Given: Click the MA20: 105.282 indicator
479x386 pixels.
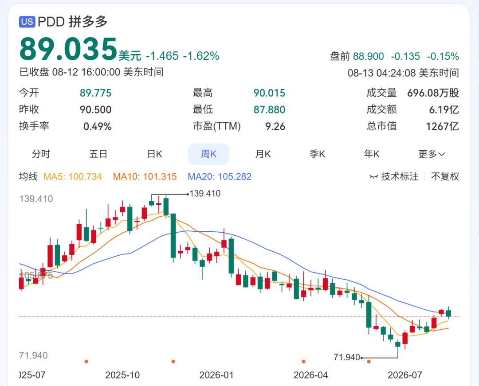Looking at the screenshot, I should click(x=220, y=176).
